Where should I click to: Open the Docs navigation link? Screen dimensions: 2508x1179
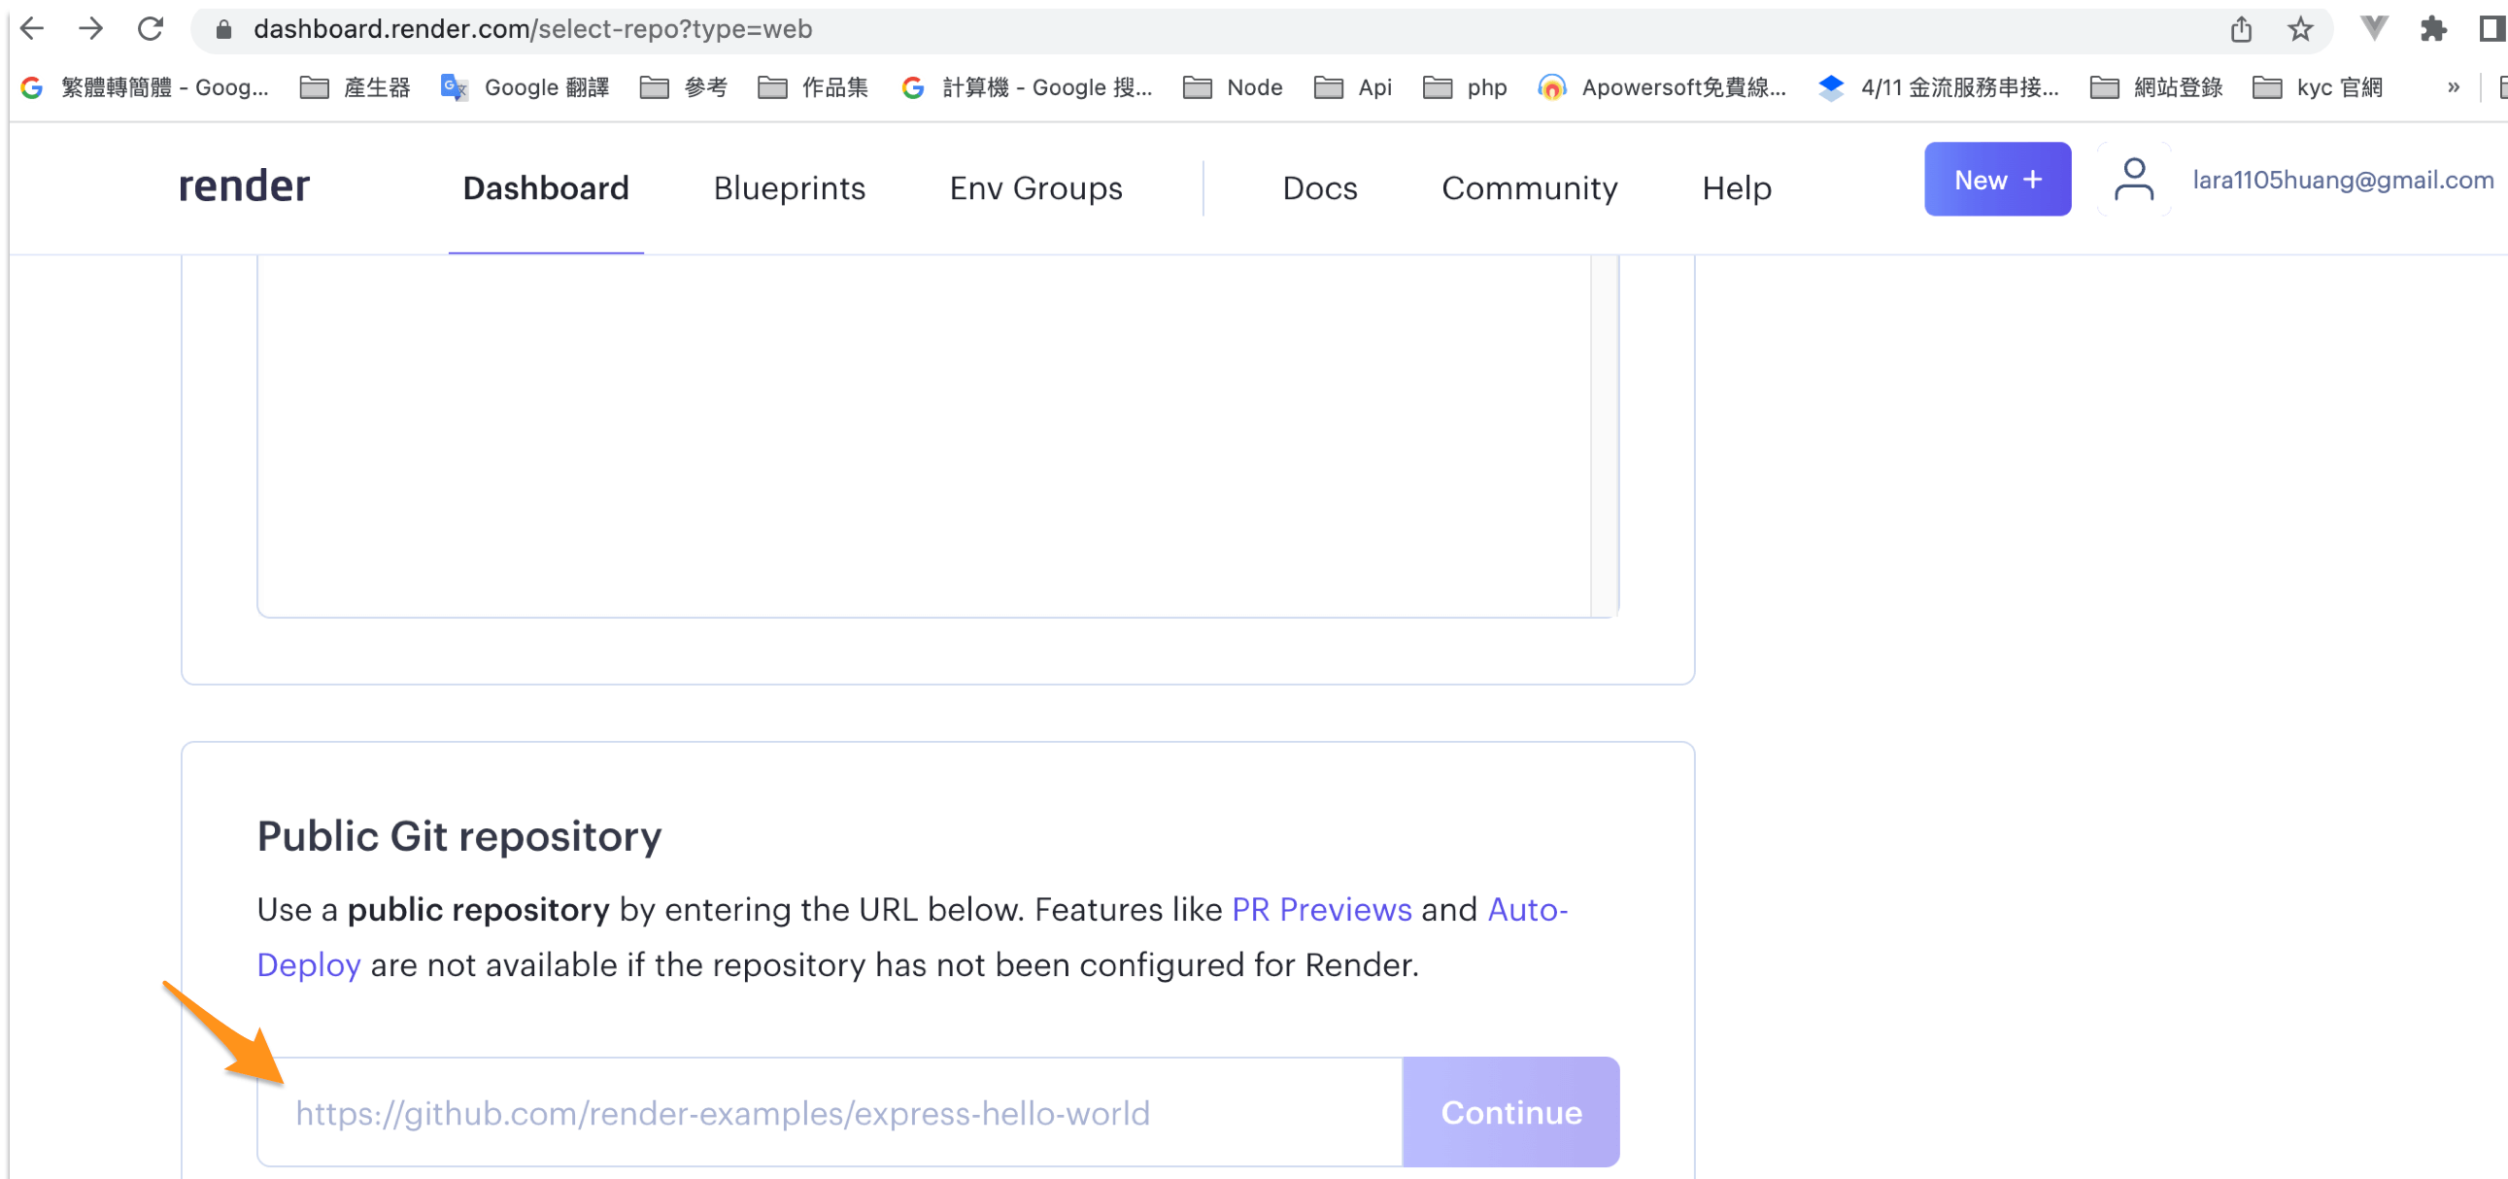point(1319,187)
